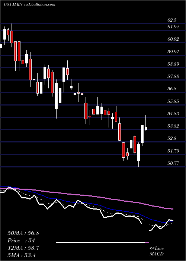The width and height of the screenshot is (186, 261).
Task: Click the 'USA MAIN ns1.bullkhan.com' title text
Action: pyautogui.click(x=29, y=4)
